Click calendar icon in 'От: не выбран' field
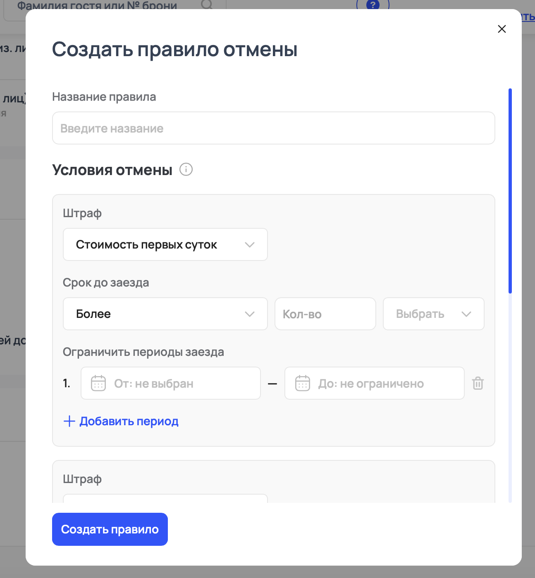535x578 pixels. (98, 383)
